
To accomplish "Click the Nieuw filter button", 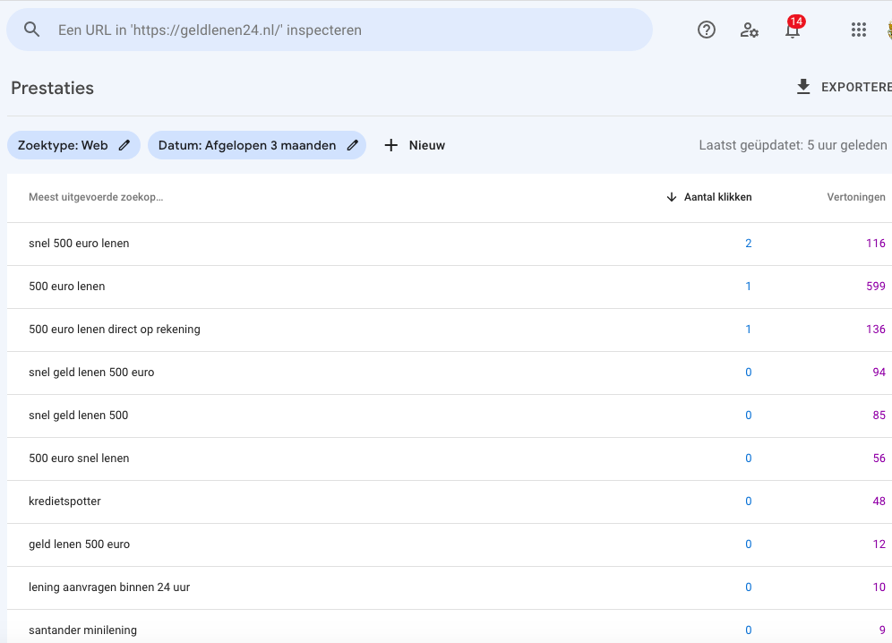I will coord(415,145).
